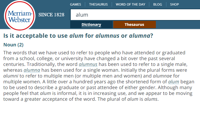Focus the search box containing "alum"
200x116 pixels.
pyautogui.click(x=134, y=15)
